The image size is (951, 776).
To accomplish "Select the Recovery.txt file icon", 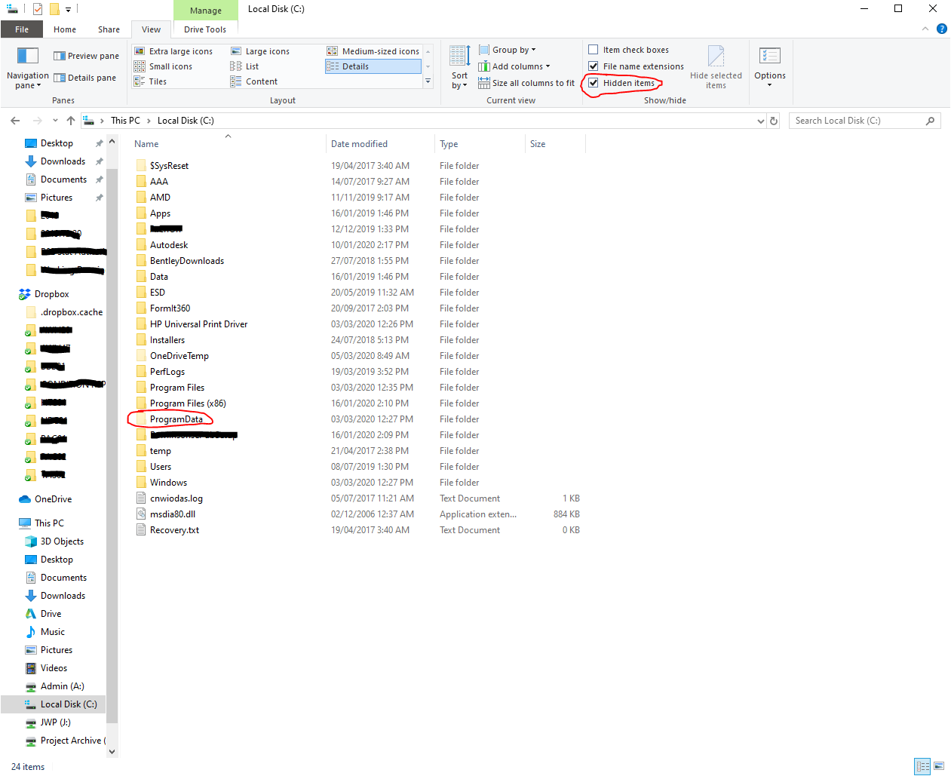I will [141, 529].
